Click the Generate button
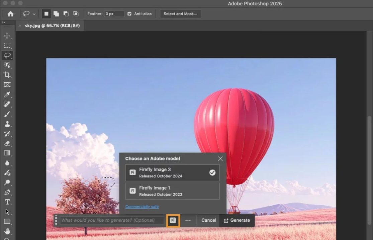Viewport: 373px width, 240px height. (237, 220)
